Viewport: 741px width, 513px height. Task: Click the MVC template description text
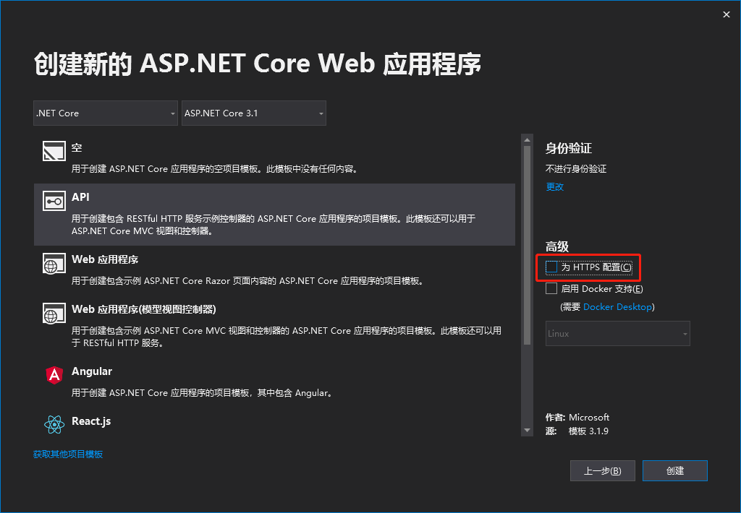coord(287,337)
